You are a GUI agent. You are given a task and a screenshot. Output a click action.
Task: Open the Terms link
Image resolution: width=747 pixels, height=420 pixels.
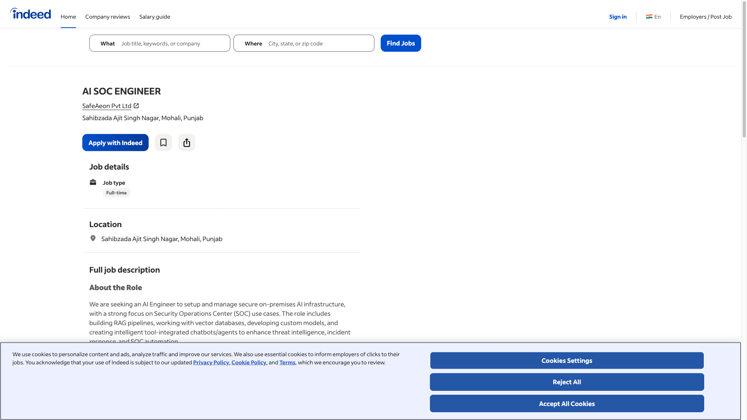tap(287, 362)
